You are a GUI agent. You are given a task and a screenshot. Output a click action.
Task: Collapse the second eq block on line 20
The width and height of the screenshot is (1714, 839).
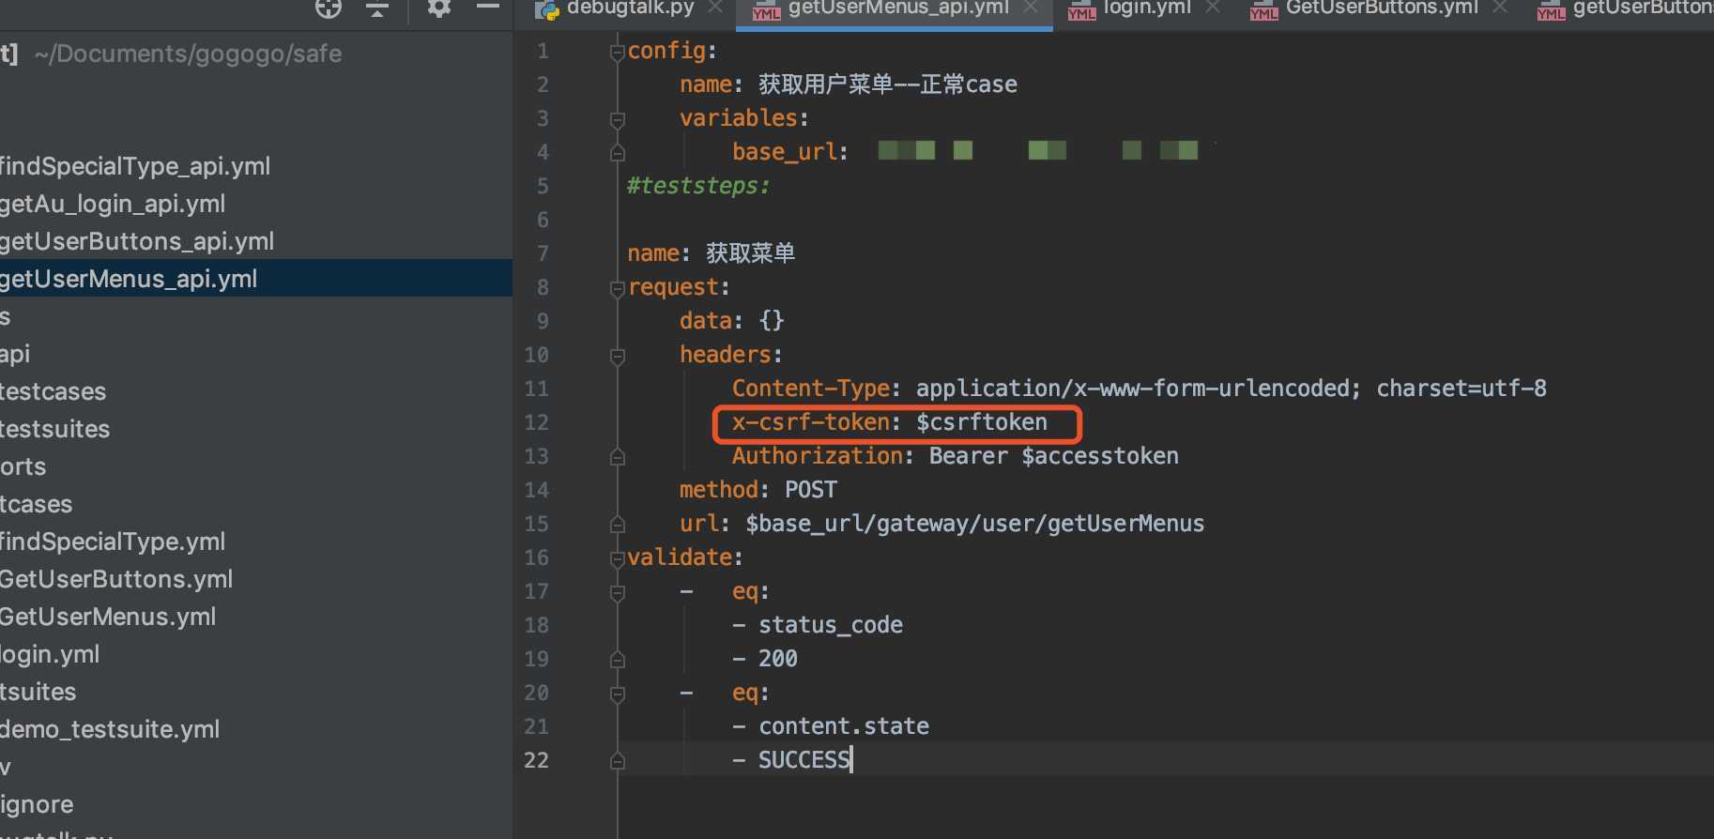(x=617, y=694)
